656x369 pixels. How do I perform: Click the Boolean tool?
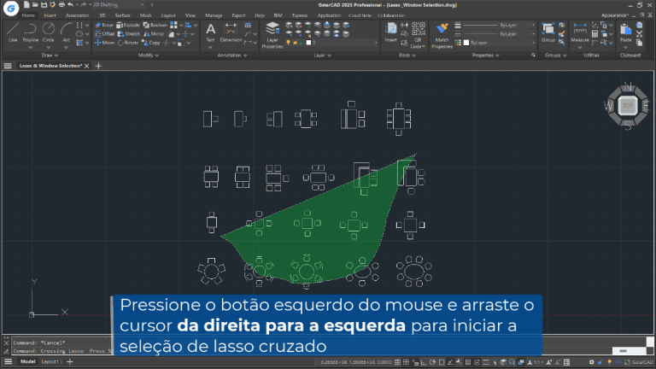tap(155, 25)
